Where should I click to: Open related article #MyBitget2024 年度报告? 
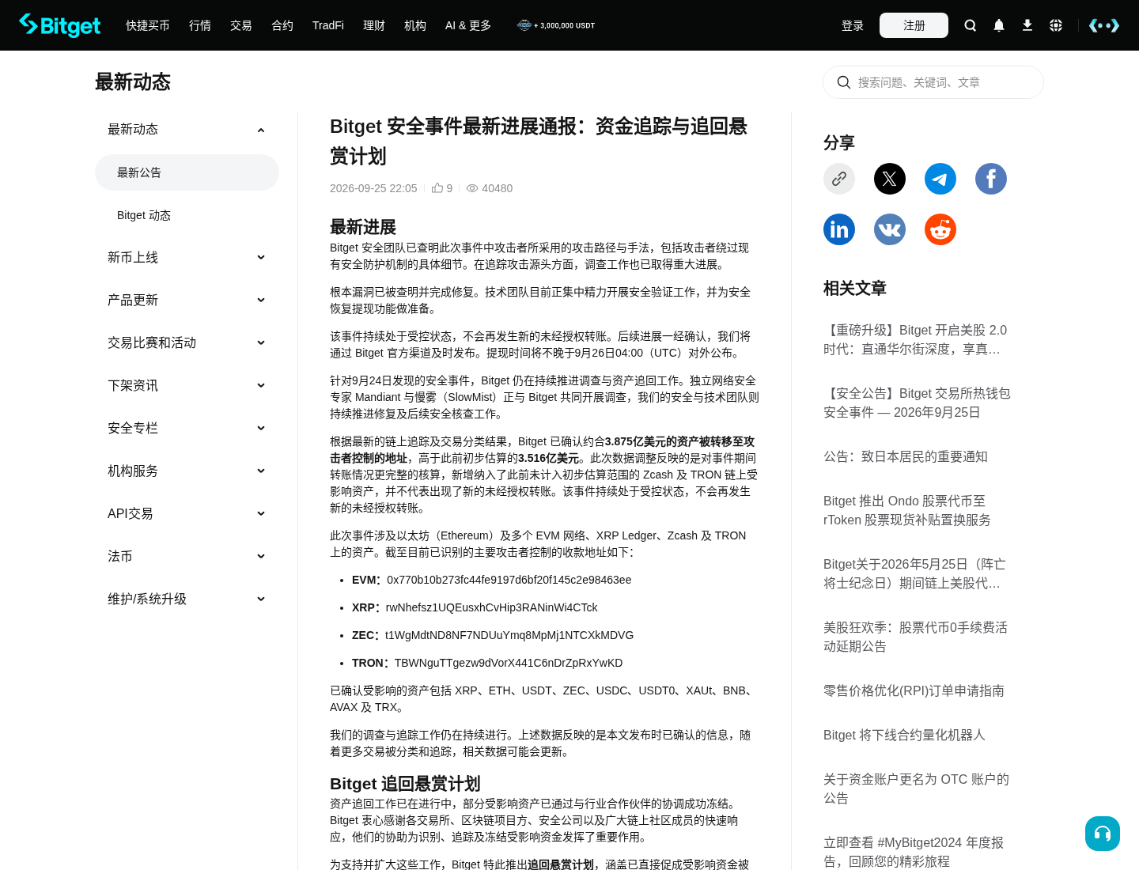coord(914,852)
